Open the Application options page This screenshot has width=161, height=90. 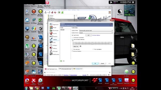54,24
